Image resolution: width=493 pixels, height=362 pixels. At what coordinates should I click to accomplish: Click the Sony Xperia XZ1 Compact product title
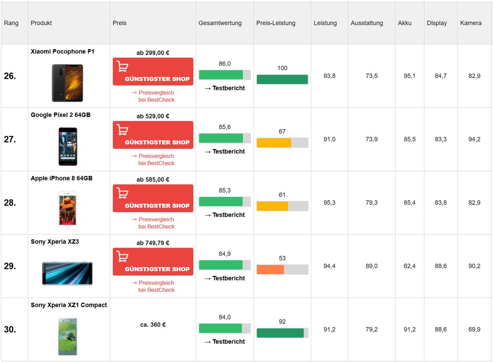point(69,305)
